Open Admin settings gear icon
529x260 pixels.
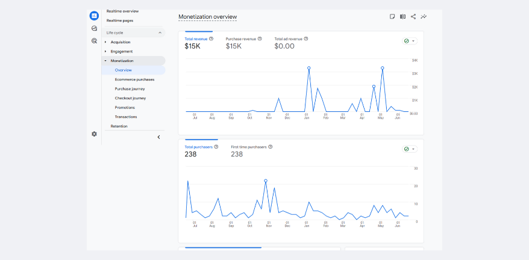coord(94,134)
